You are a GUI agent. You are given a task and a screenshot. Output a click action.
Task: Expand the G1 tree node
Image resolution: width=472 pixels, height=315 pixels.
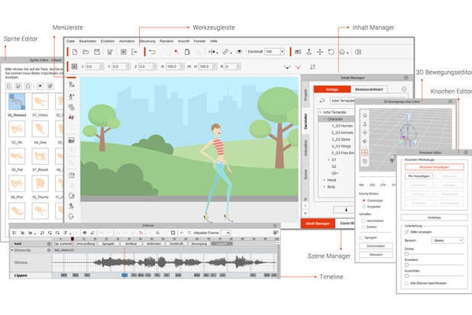pyautogui.click(x=328, y=160)
